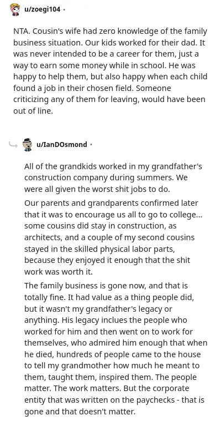Image resolution: width=221 pixels, height=431 pixels.
Task: Open zoegi104's avatar image
Action: click(x=15, y=10)
